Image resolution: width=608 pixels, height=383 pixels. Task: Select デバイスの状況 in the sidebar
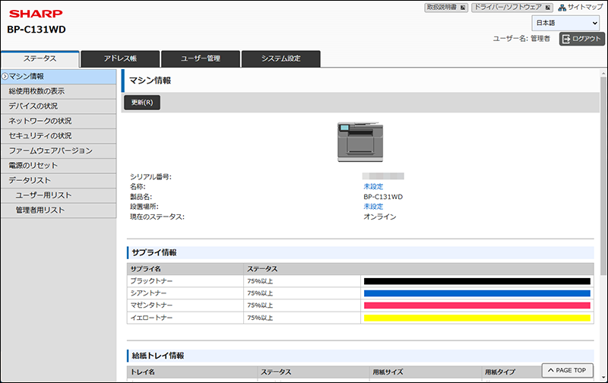tap(59, 106)
